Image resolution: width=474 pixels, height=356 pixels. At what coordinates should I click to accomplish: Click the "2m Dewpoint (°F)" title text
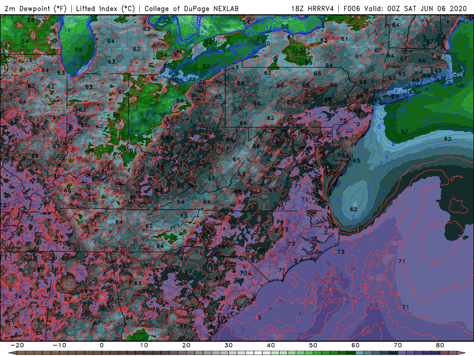point(36,8)
